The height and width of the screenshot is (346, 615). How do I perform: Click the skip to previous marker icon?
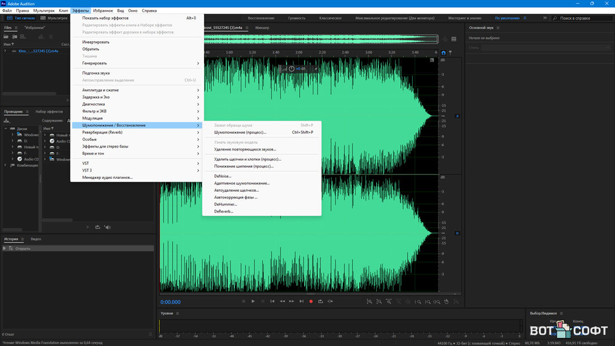[x=272, y=301]
